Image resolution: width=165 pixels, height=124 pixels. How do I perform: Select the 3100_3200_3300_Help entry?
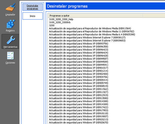click(61, 19)
